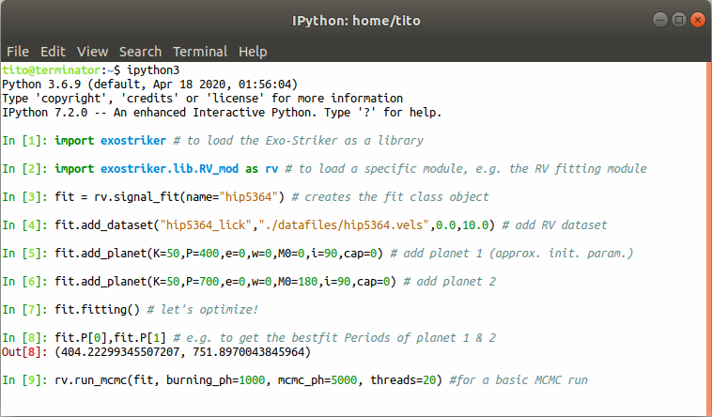
Task: Click the 'In [3]:' prompt
Action: [x=24, y=197]
